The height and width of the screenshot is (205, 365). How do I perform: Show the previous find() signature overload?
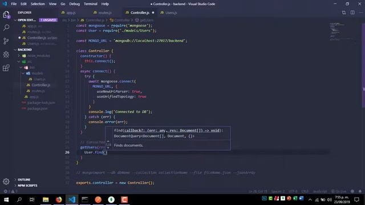click(x=108, y=141)
